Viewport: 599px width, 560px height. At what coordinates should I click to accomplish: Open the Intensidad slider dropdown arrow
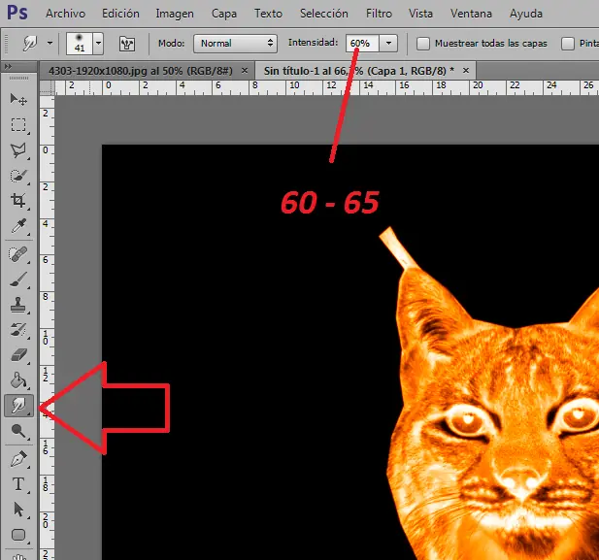388,43
